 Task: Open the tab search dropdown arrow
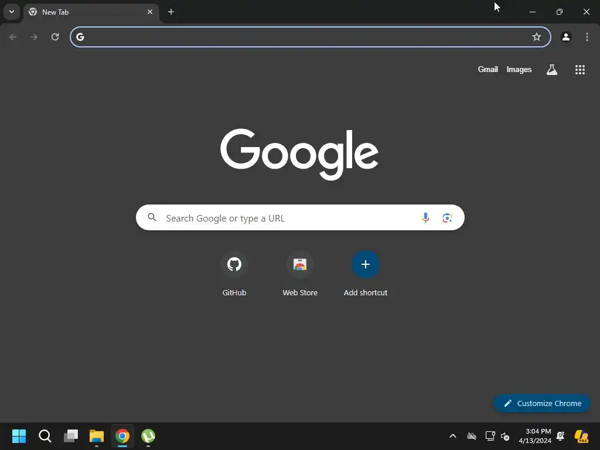(12, 12)
